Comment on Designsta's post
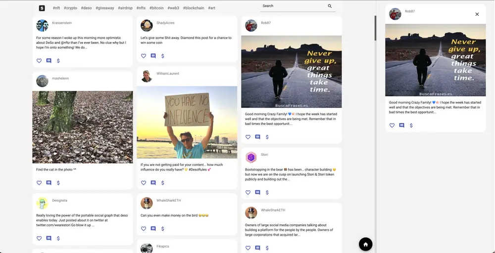 point(49,238)
